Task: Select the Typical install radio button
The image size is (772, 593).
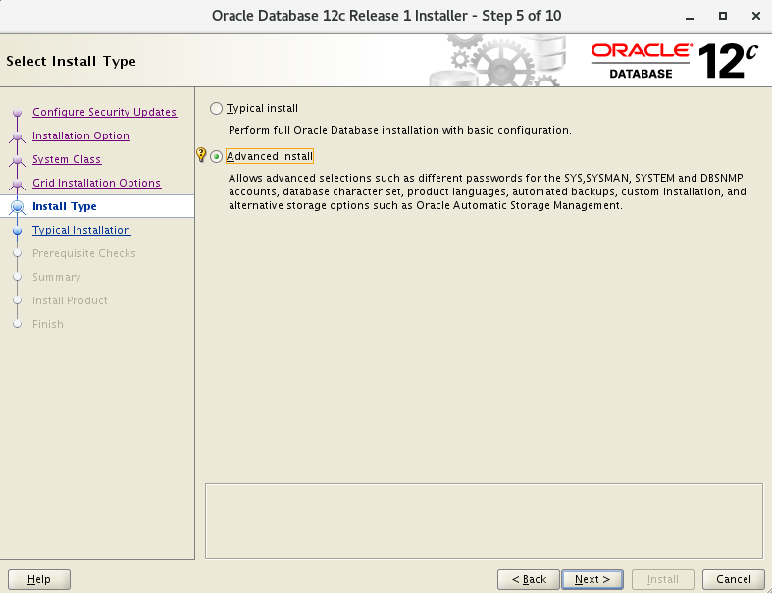Action: [216, 108]
